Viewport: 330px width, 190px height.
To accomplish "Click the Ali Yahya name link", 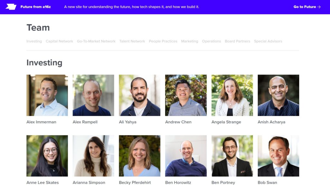I will tap(128, 122).
